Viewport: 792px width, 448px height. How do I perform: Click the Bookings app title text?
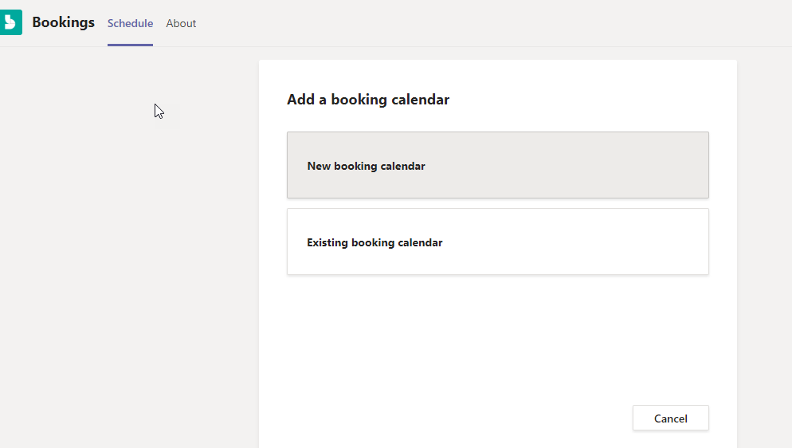click(63, 22)
